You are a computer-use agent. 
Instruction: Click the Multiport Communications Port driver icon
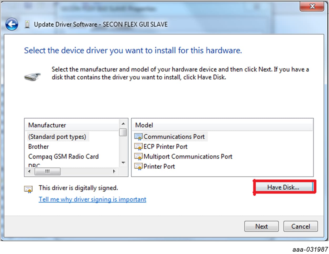(x=138, y=156)
